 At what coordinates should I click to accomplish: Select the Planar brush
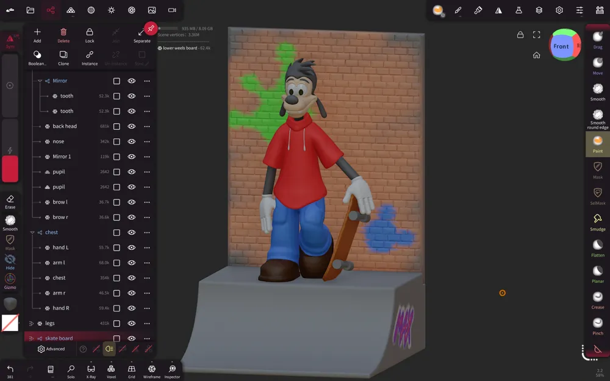point(598,274)
